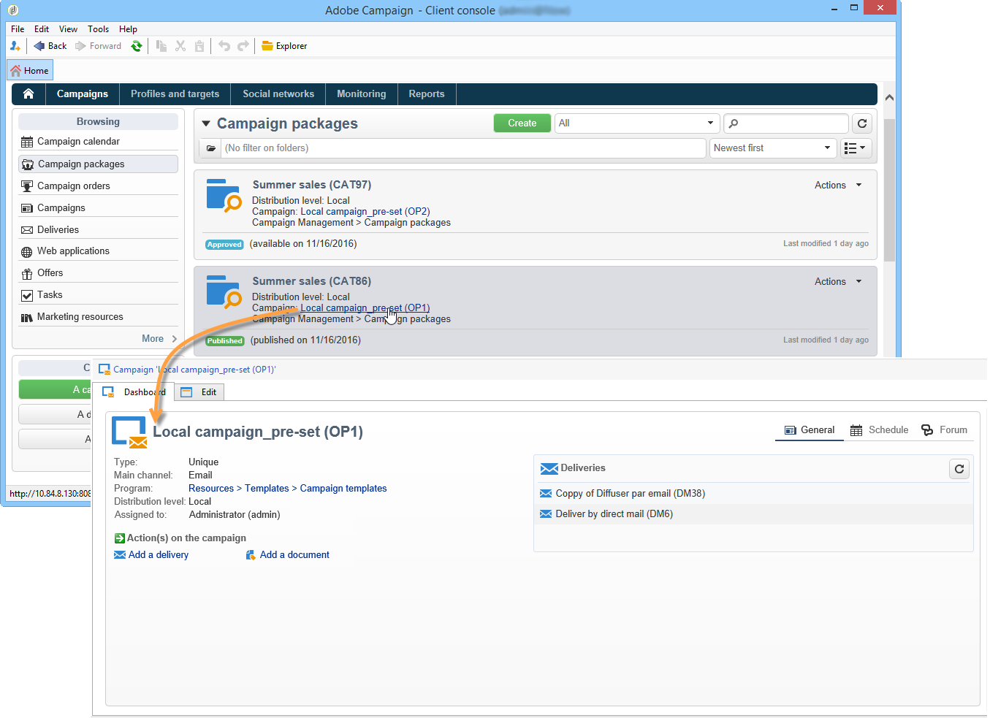Open the File menu
This screenshot has width=990, height=718.
coord(18,29)
